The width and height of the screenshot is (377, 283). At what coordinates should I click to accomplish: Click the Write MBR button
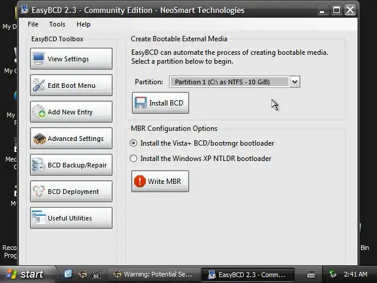click(160, 181)
